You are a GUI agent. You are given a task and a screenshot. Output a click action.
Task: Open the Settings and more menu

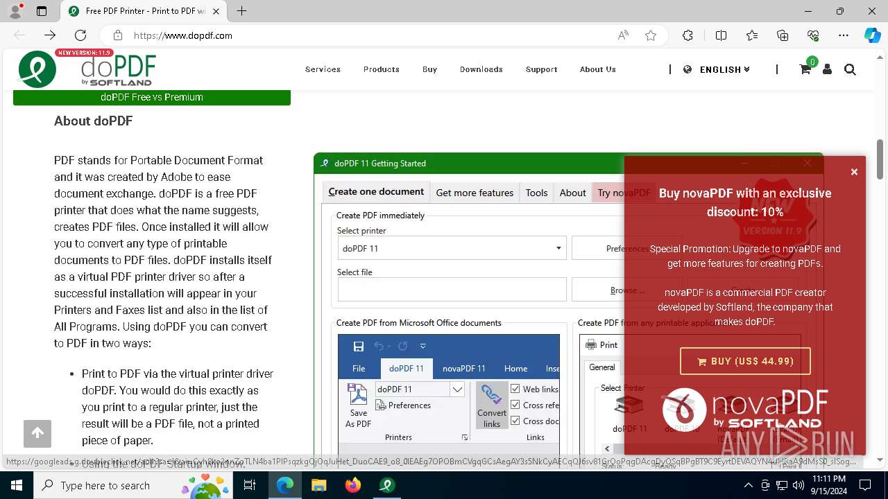(844, 35)
